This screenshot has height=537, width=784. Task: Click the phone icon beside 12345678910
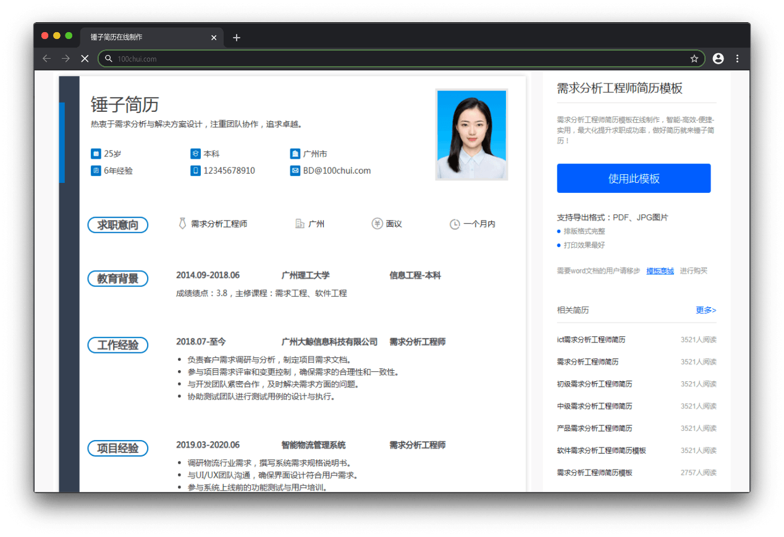195,171
